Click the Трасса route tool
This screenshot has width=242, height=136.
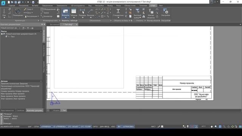[45, 13]
